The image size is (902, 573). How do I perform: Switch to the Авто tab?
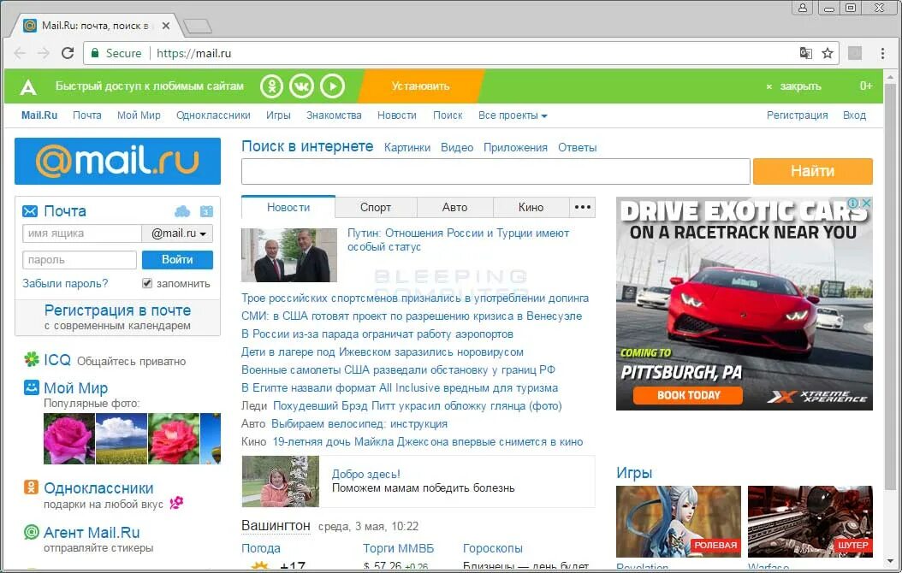coord(454,207)
